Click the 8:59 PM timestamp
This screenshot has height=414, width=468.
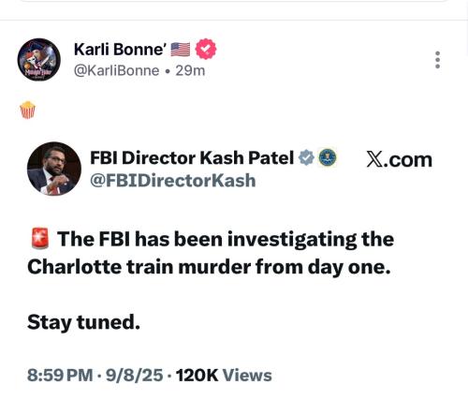[60, 375]
